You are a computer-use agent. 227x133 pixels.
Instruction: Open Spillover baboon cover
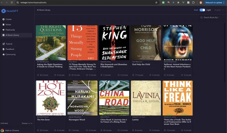click(x=178, y=43)
